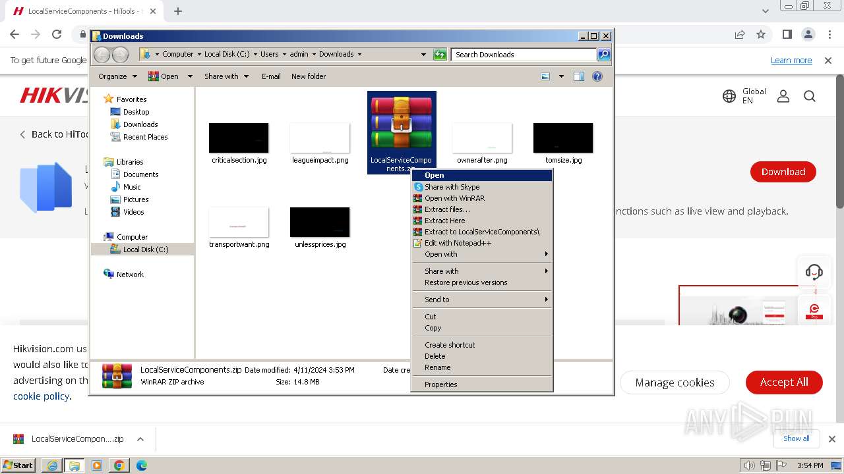Expand Send to submenu
844x474 pixels.
click(x=482, y=300)
